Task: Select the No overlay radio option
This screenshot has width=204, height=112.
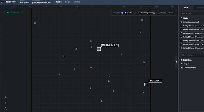Action: click(122, 13)
